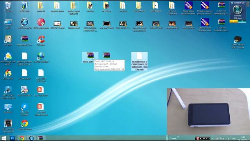This screenshot has height=141, width=250.
Task: Open the Маркировка радиоэлементов document icon
Action: point(188,8)
